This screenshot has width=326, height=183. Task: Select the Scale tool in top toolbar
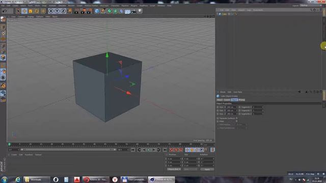(x=31, y=11)
